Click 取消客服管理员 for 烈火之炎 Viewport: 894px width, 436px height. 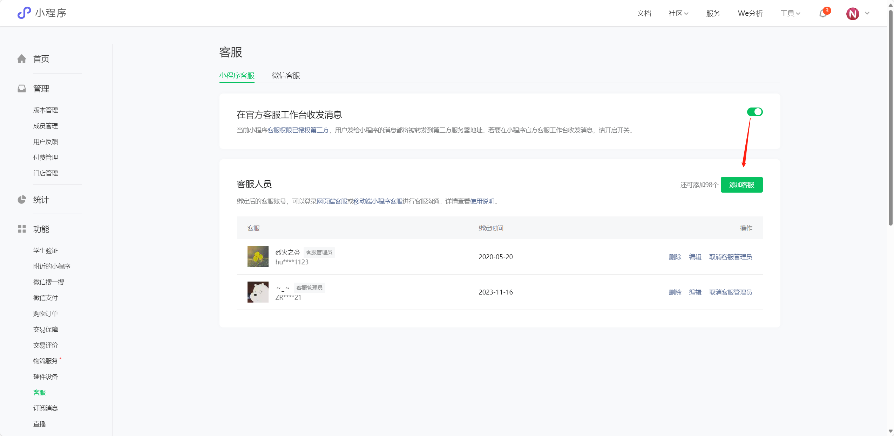pos(730,257)
